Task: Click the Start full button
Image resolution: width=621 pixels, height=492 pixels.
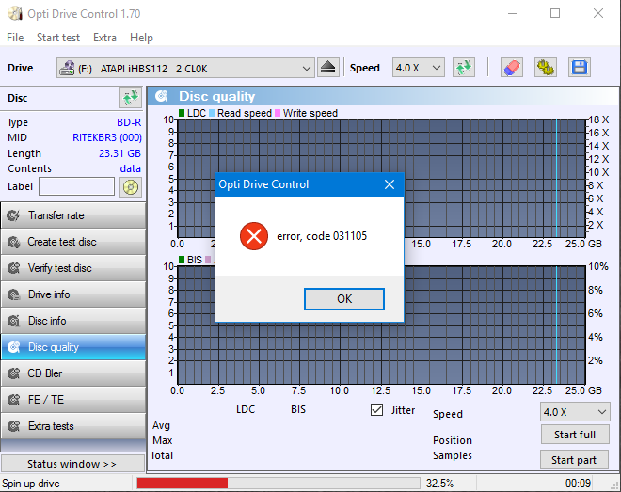Action: (575, 435)
